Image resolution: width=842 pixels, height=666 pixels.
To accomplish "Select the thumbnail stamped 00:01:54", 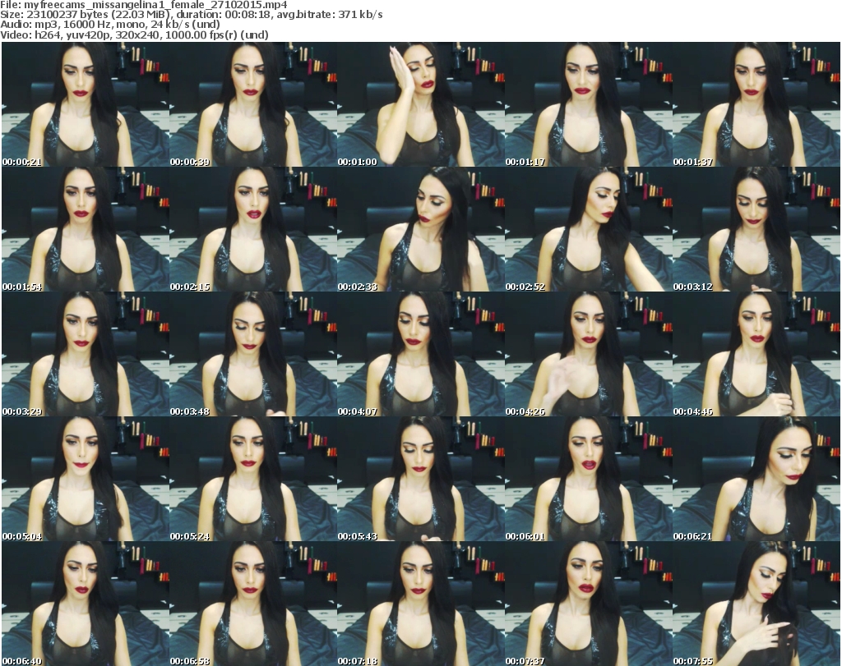I will tap(86, 229).
